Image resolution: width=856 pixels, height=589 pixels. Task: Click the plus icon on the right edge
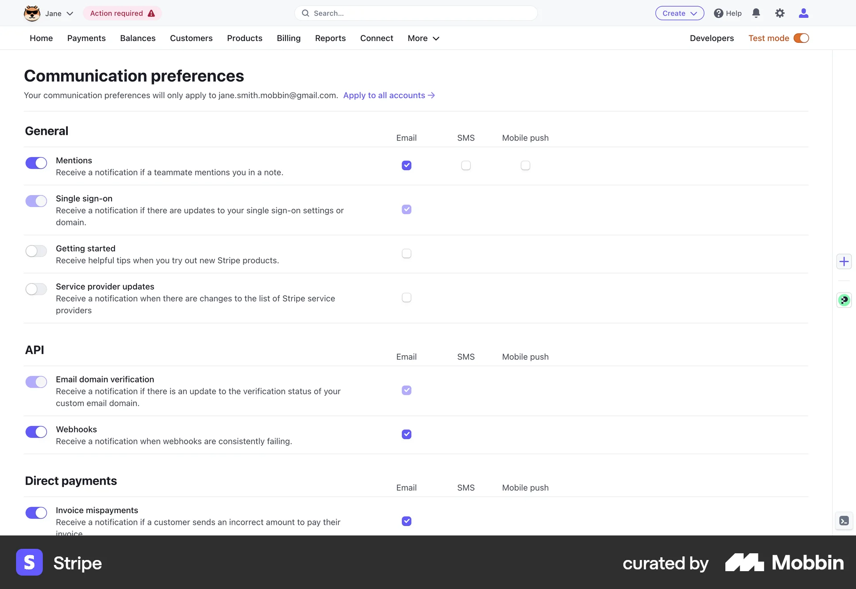click(x=844, y=261)
